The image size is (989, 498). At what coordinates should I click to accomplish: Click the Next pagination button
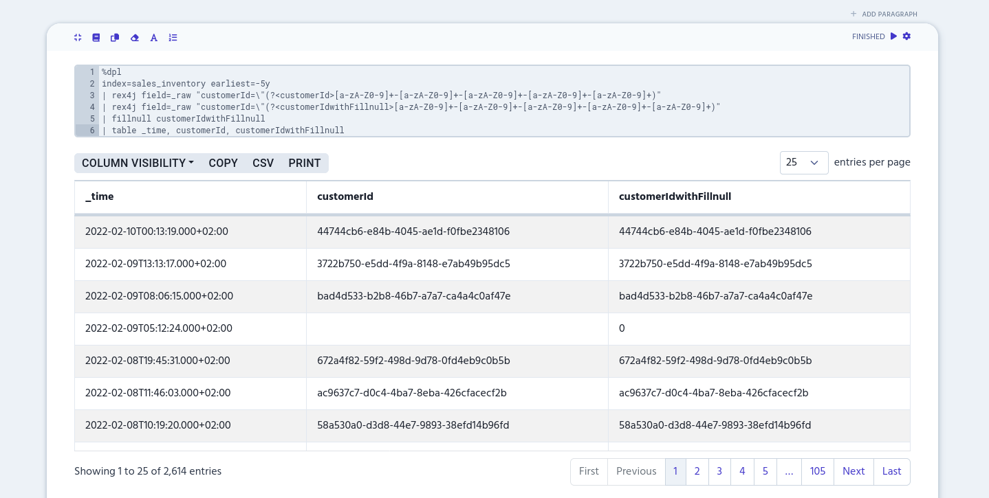(x=854, y=472)
